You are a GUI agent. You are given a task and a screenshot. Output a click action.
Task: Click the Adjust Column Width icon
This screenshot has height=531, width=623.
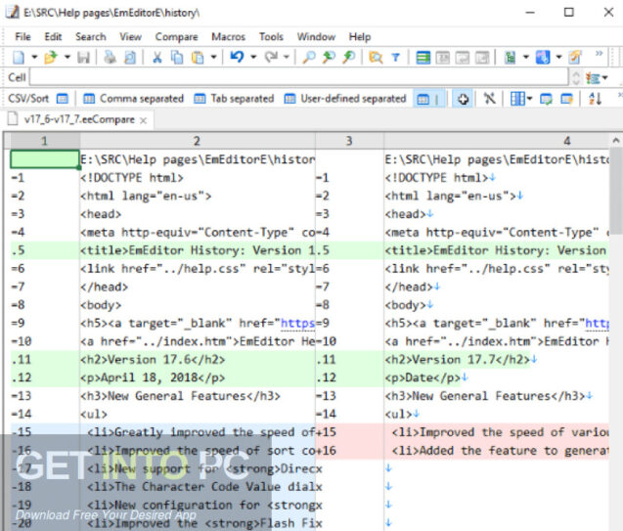[x=517, y=99]
